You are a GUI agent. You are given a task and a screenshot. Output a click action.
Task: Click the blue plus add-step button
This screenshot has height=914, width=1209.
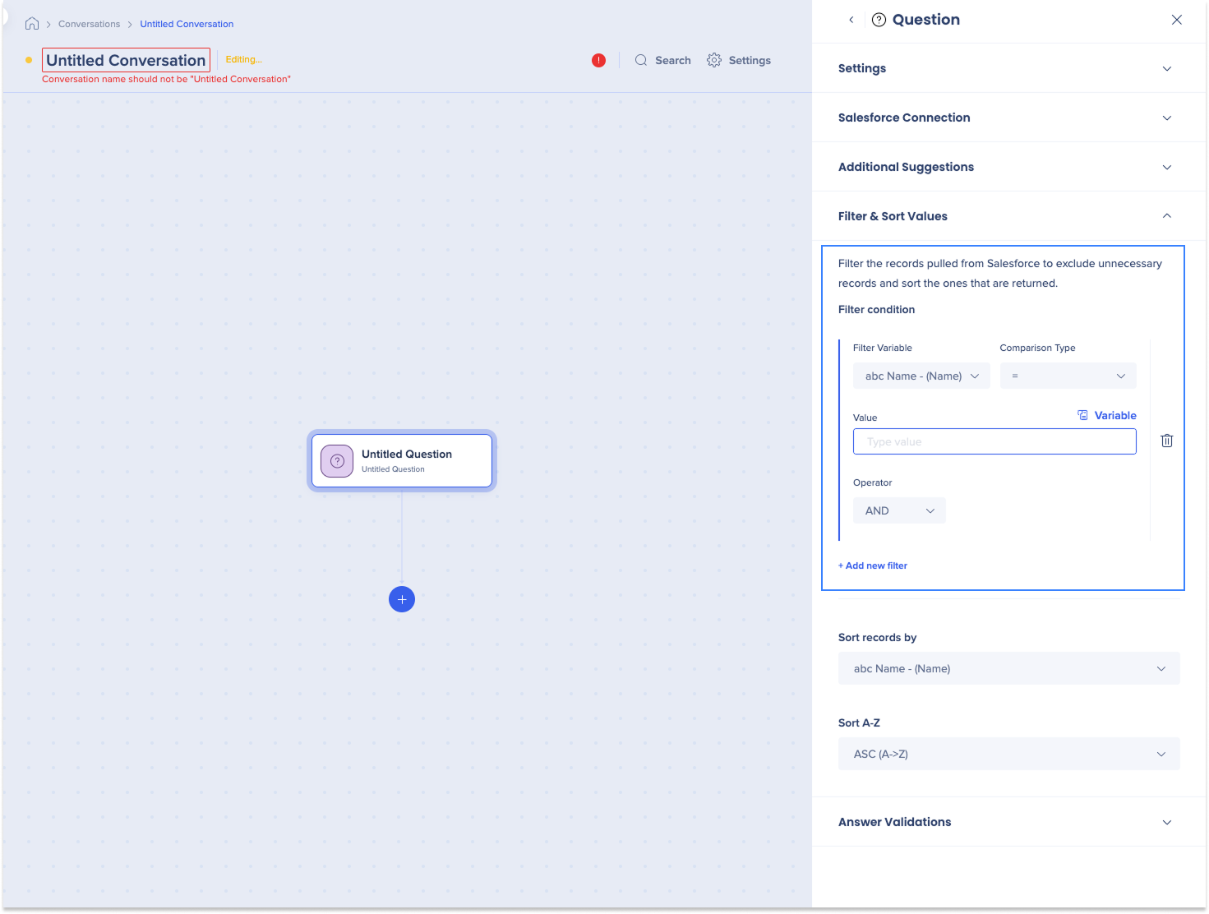(402, 599)
